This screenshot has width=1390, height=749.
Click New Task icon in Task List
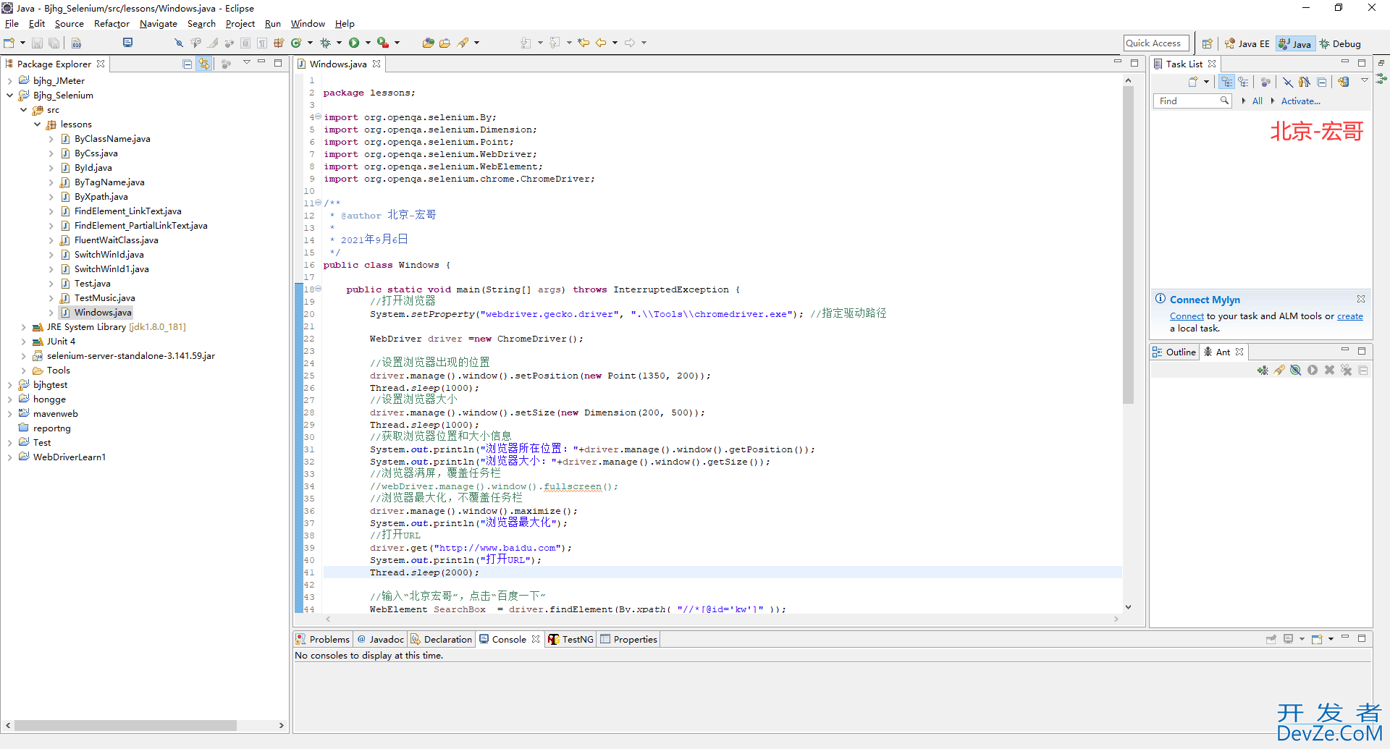pos(1193,81)
